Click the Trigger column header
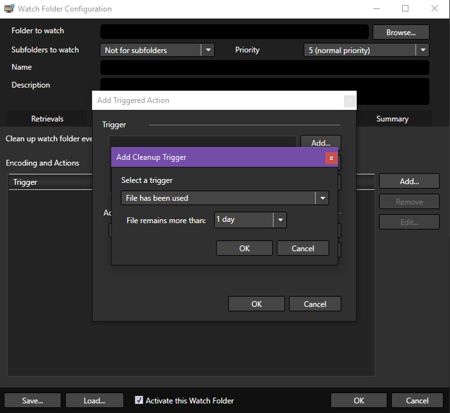450x413 pixels. click(x=50, y=182)
